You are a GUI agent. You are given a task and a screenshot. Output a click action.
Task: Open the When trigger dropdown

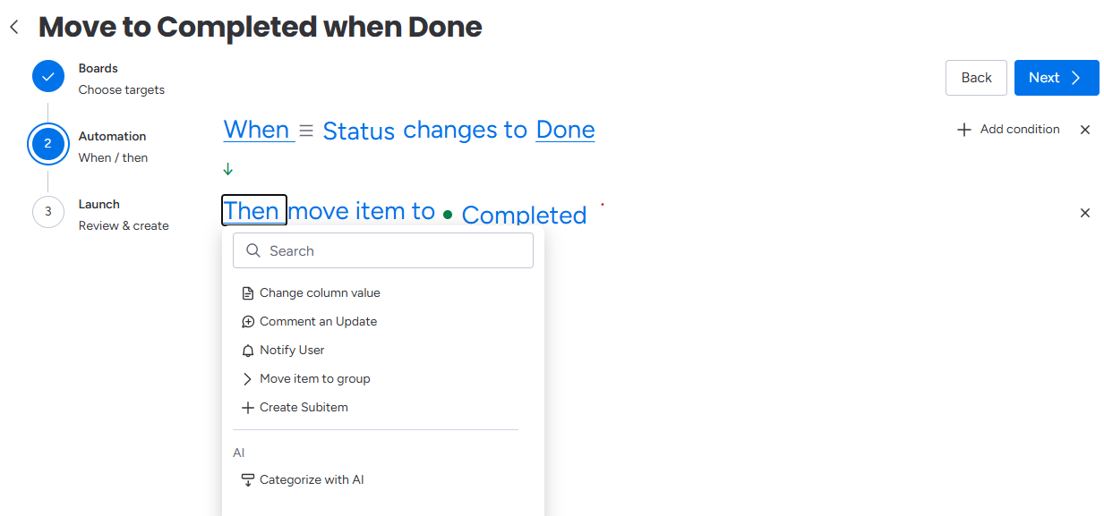pos(259,130)
